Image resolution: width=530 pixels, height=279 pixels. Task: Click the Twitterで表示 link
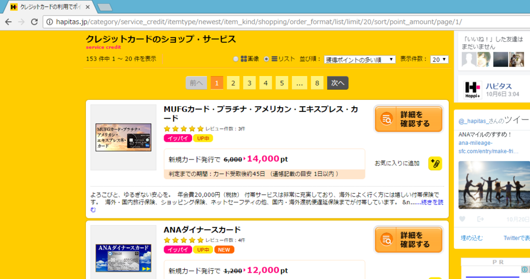coord(517,238)
